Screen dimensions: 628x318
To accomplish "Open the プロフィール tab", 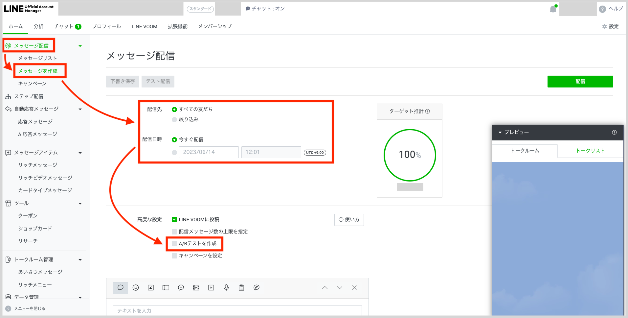I will coord(106,26).
